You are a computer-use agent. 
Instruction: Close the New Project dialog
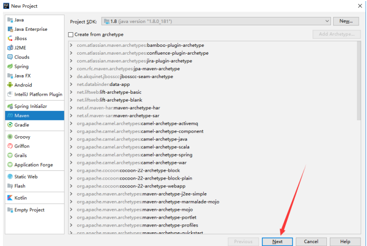coord(360,6)
